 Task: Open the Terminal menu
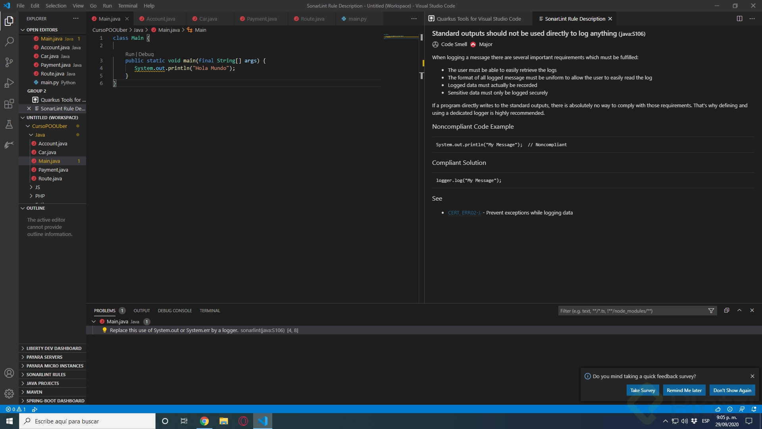pos(127,6)
